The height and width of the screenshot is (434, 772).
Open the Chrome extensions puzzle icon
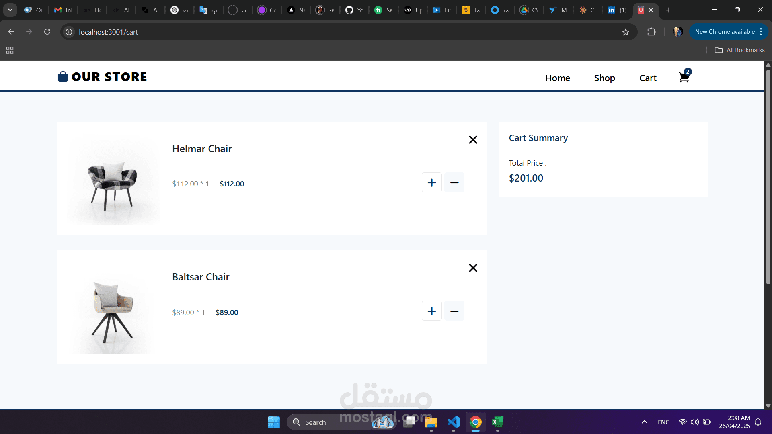(x=651, y=32)
